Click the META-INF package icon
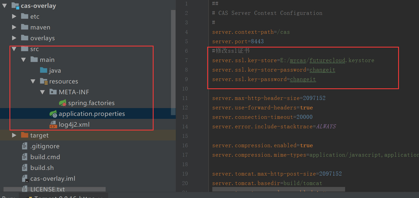The height and width of the screenshot is (198, 419). [x=53, y=92]
